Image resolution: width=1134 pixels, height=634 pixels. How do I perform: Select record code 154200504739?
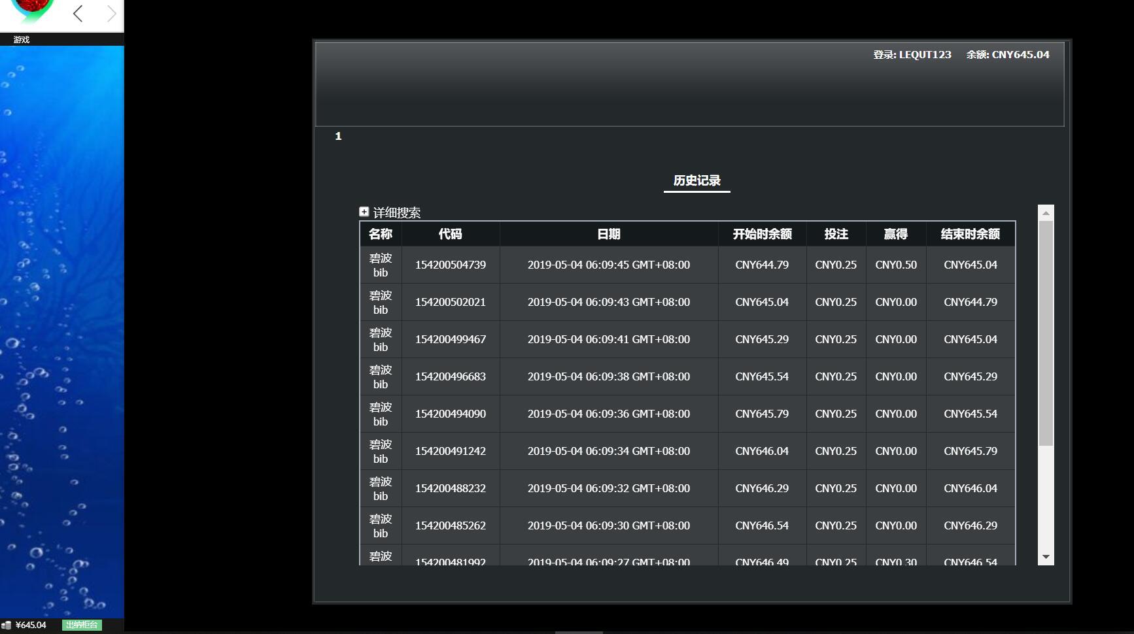coord(451,265)
